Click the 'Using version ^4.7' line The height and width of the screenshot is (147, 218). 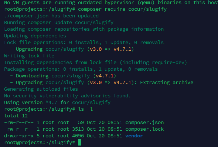[x=57, y=103]
